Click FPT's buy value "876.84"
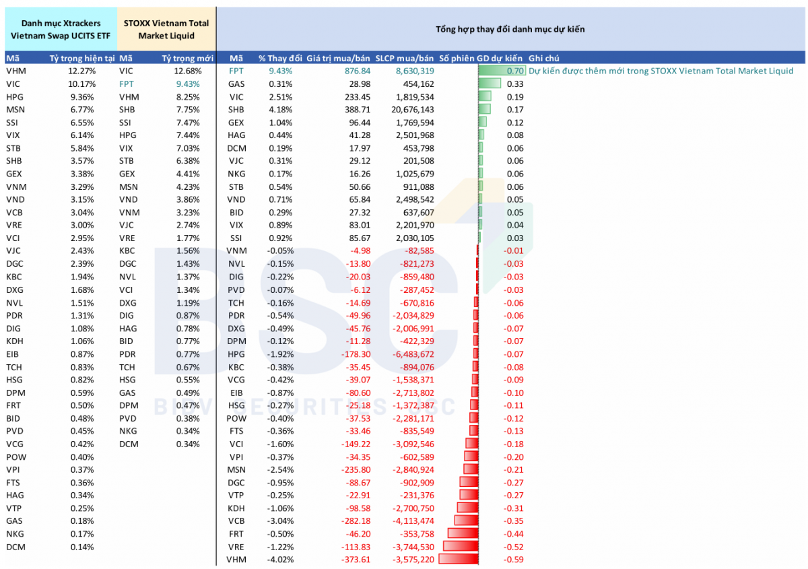This screenshot has height=569, width=808. coord(357,71)
